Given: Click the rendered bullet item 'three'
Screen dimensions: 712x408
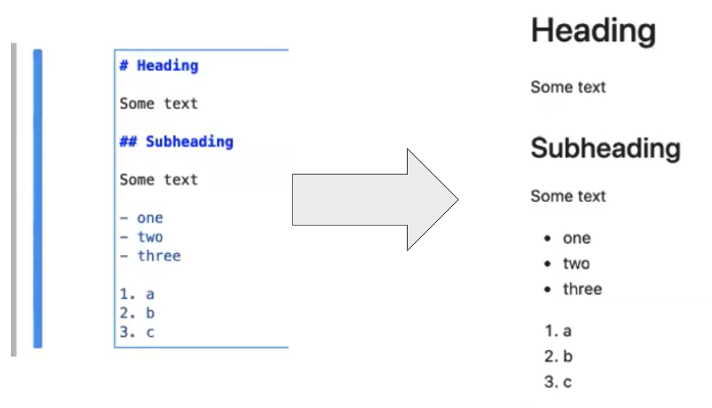Looking at the screenshot, I should click(x=582, y=289).
